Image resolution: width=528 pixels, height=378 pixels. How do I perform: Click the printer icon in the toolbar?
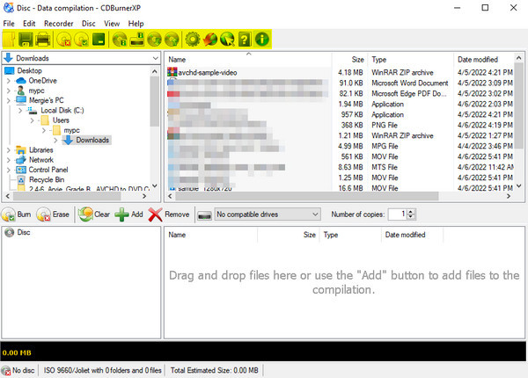click(x=43, y=40)
